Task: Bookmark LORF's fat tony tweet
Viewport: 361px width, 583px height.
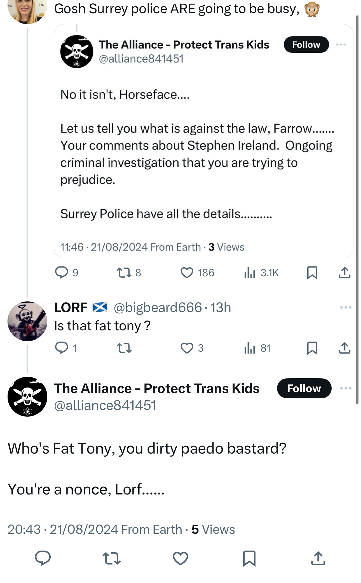Action: point(312,348)
